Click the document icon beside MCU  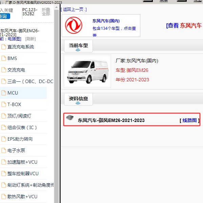coord(4,93)
